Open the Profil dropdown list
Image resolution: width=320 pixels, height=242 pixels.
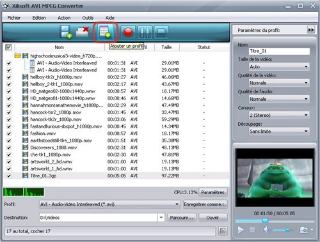pos(110,204)
